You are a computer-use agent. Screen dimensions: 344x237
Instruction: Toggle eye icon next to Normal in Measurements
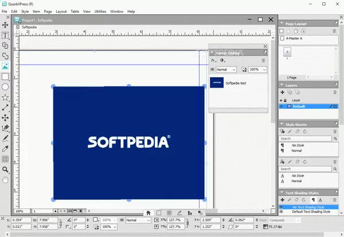pyautogui.click(x=122, y=220)
